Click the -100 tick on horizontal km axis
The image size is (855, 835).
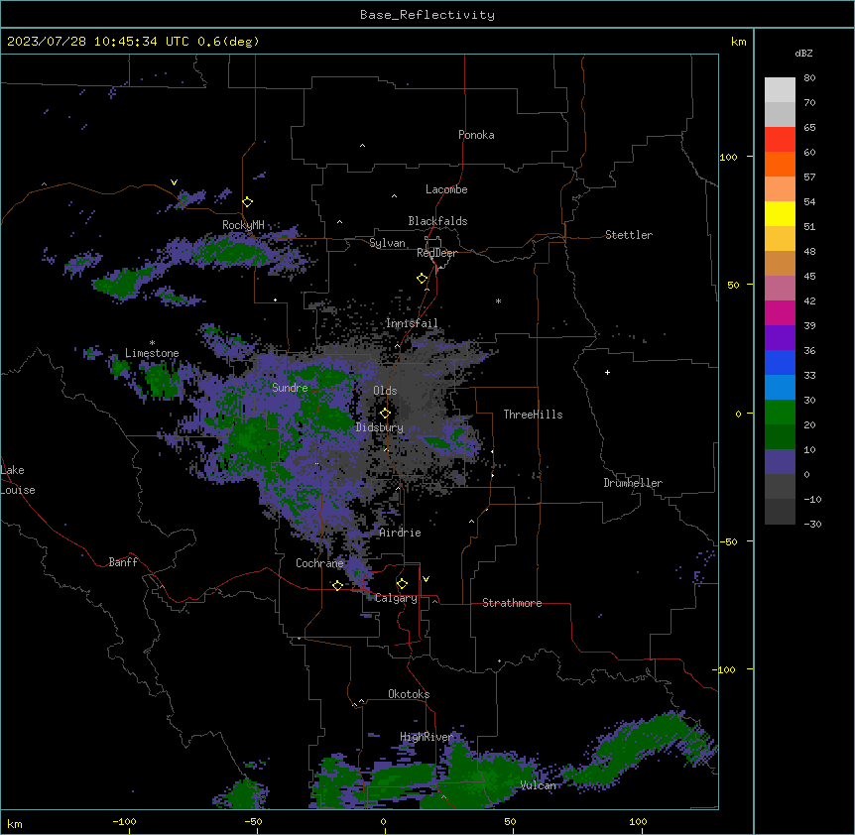(x=124, y=821)
